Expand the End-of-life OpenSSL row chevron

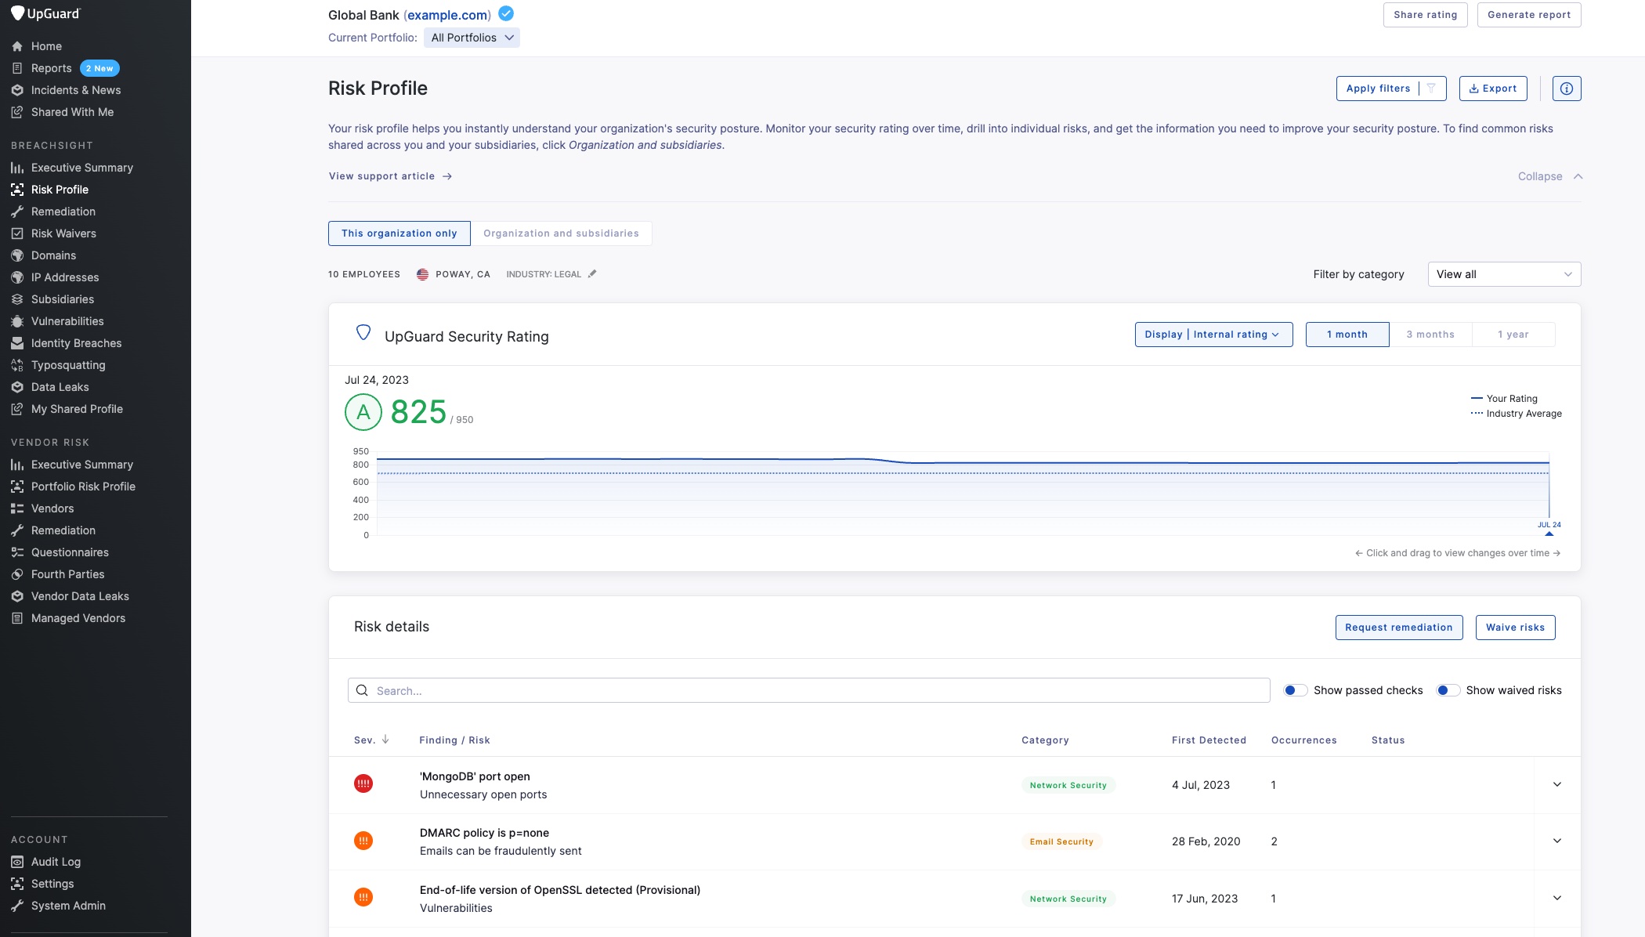click(1557, 898)
